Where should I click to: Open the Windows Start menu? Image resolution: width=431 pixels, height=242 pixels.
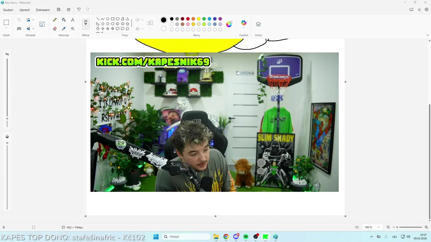(156, 237)
